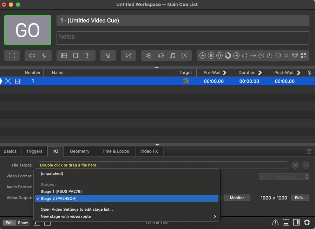This screenshot has width=315, height=229.
Task: Click the Monitor button
Action: [237, 198]
